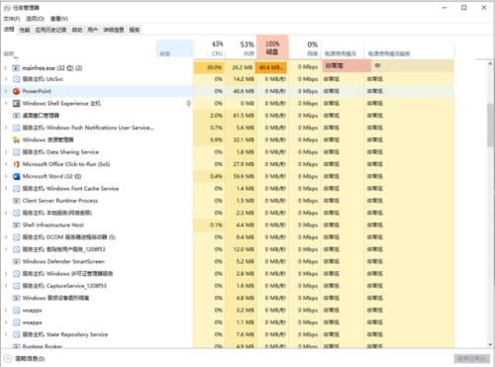Image resolution: width=495 pixels, height=367 pixels.
Task: Open the 选项(O) menu
Action: 36,19
